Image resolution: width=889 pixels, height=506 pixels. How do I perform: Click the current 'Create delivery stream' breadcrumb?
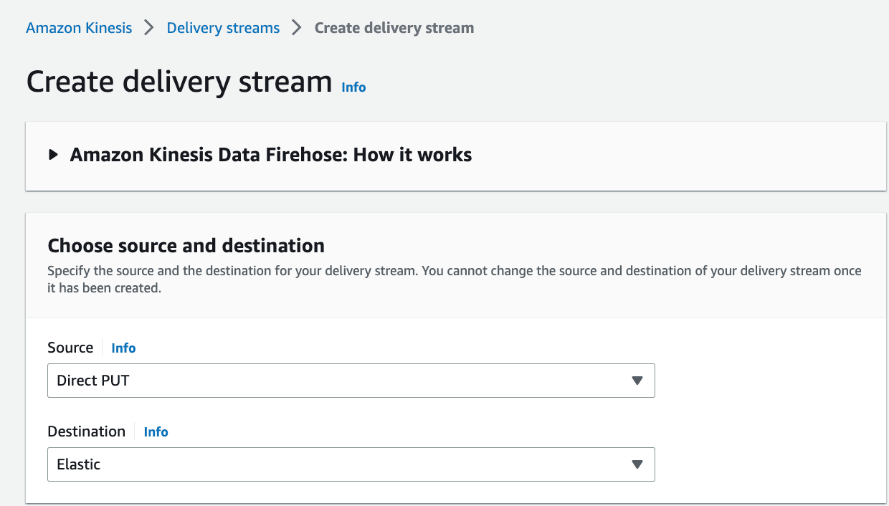394,28
